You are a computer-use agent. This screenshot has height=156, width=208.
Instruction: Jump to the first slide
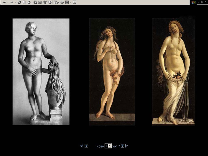pyautogui.click(x=82, y=146)
